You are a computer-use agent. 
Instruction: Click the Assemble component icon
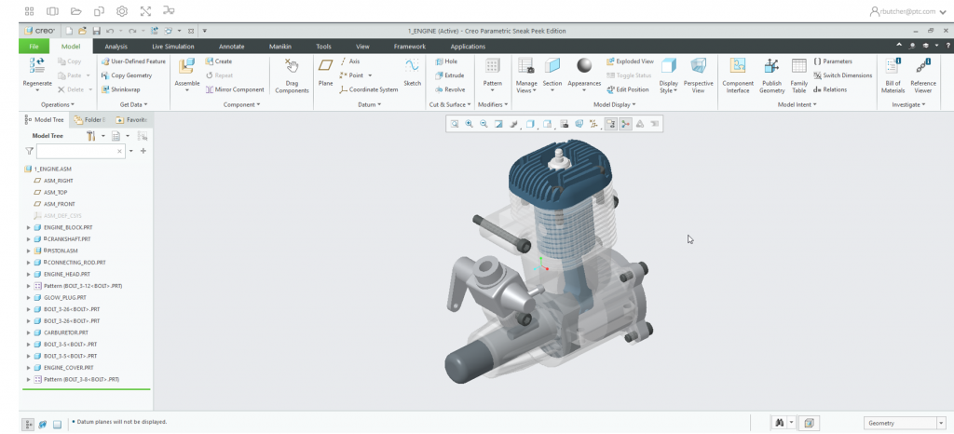186,66
